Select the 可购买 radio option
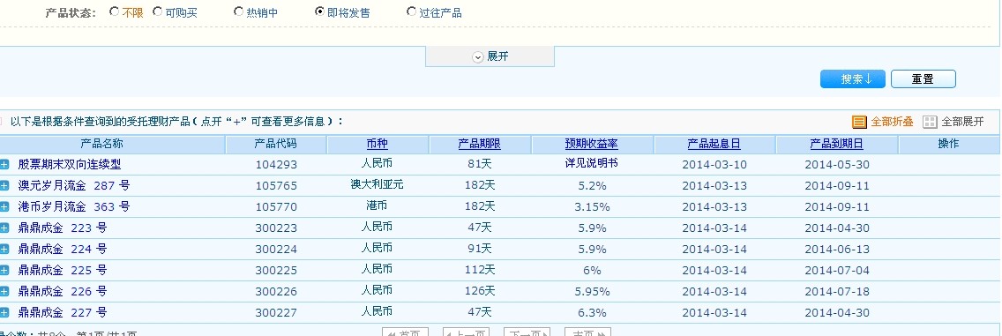The image size is (1002, 336). [158, 11]
